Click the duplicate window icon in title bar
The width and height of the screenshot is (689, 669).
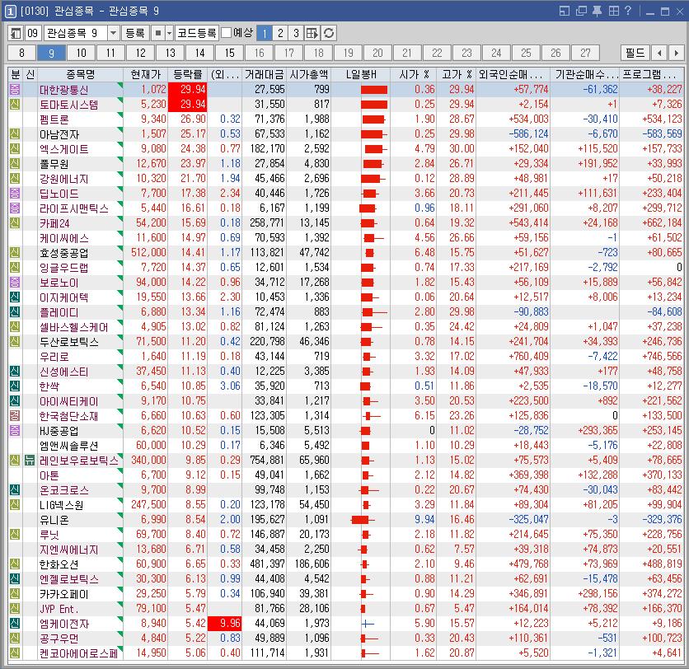pos(581,11)
